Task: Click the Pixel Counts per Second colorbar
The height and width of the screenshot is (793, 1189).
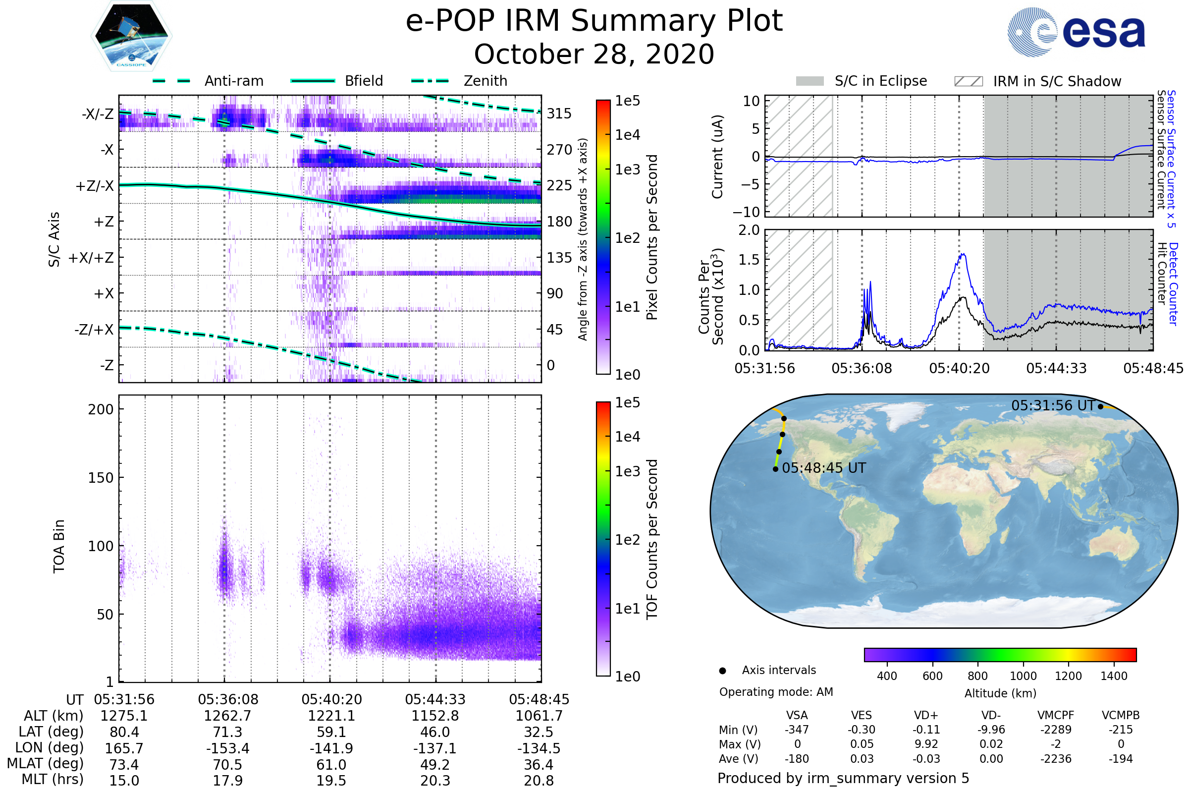Action: [603, 237]
